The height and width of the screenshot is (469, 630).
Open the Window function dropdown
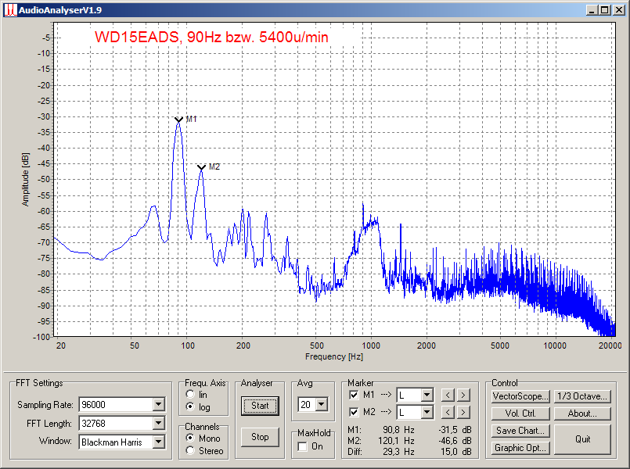[159, 442]
